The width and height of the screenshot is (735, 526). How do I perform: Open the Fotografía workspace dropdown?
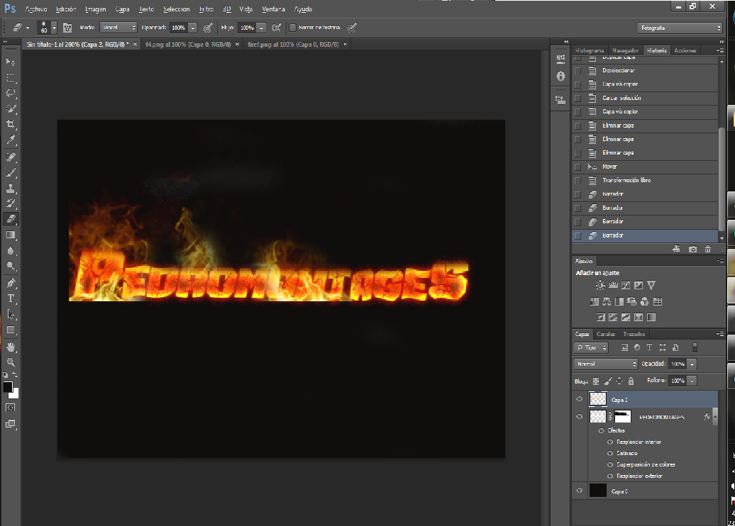coord(680,28)
